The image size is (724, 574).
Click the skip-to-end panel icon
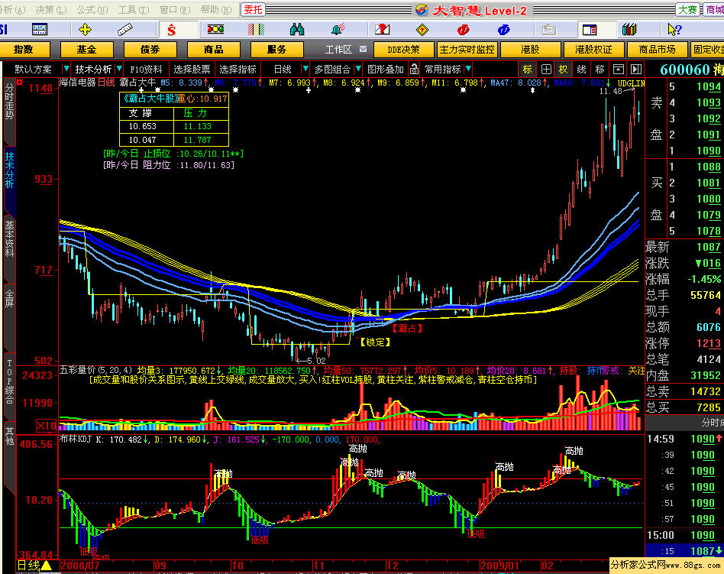[636, 70]
